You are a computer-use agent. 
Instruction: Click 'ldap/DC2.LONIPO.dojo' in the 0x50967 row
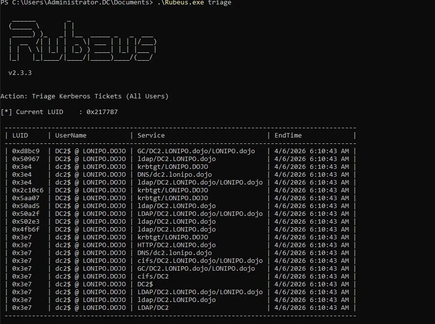coord(177,159)
